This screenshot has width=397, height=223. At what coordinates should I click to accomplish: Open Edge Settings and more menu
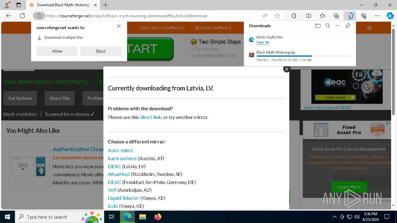(x=377, y=16)
